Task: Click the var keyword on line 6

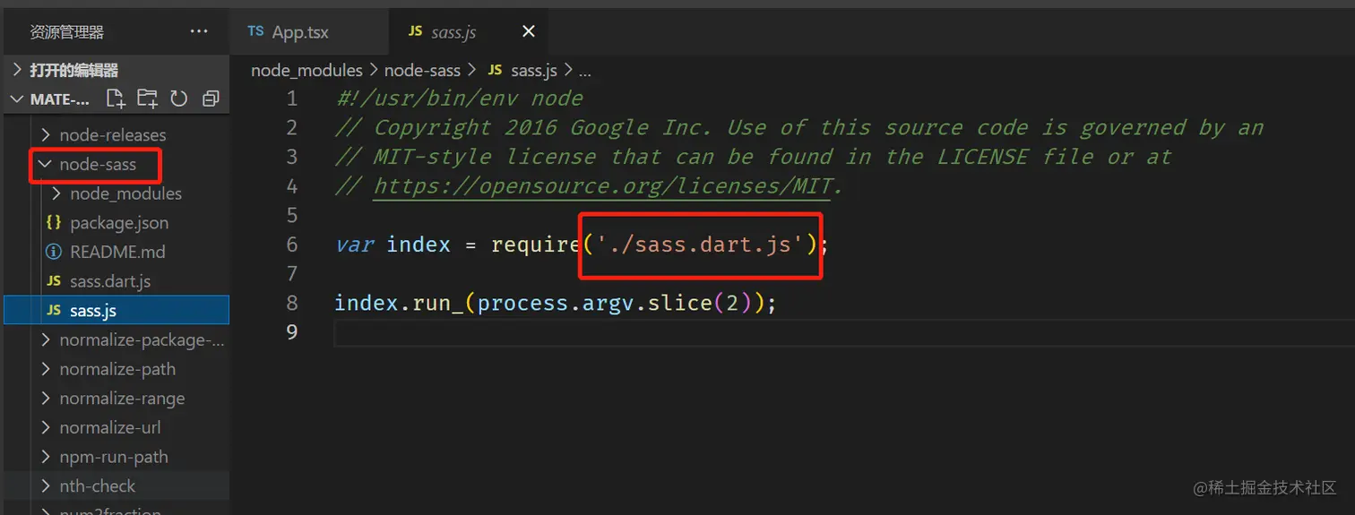Action: (x=354, y=245)
